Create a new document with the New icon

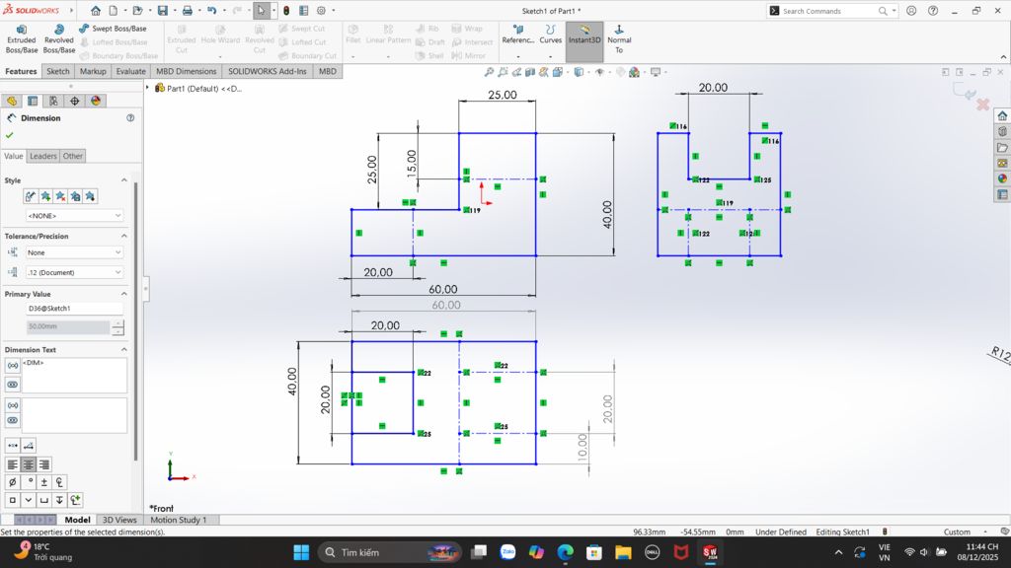114,10
